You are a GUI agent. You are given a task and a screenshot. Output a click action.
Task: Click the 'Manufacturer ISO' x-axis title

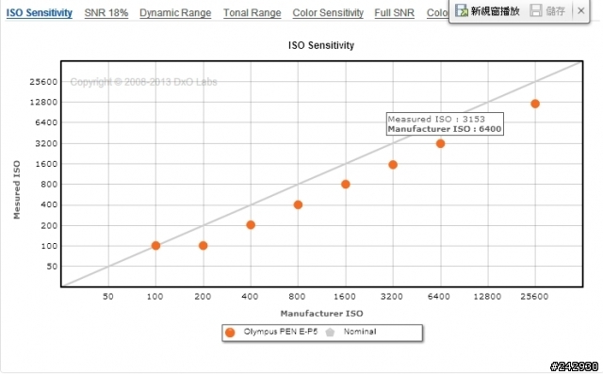coord(321,314)
